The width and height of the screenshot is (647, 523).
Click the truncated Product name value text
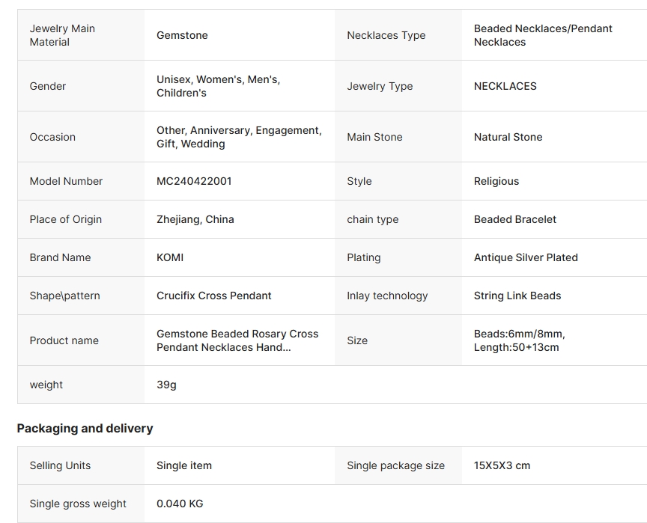237,340
